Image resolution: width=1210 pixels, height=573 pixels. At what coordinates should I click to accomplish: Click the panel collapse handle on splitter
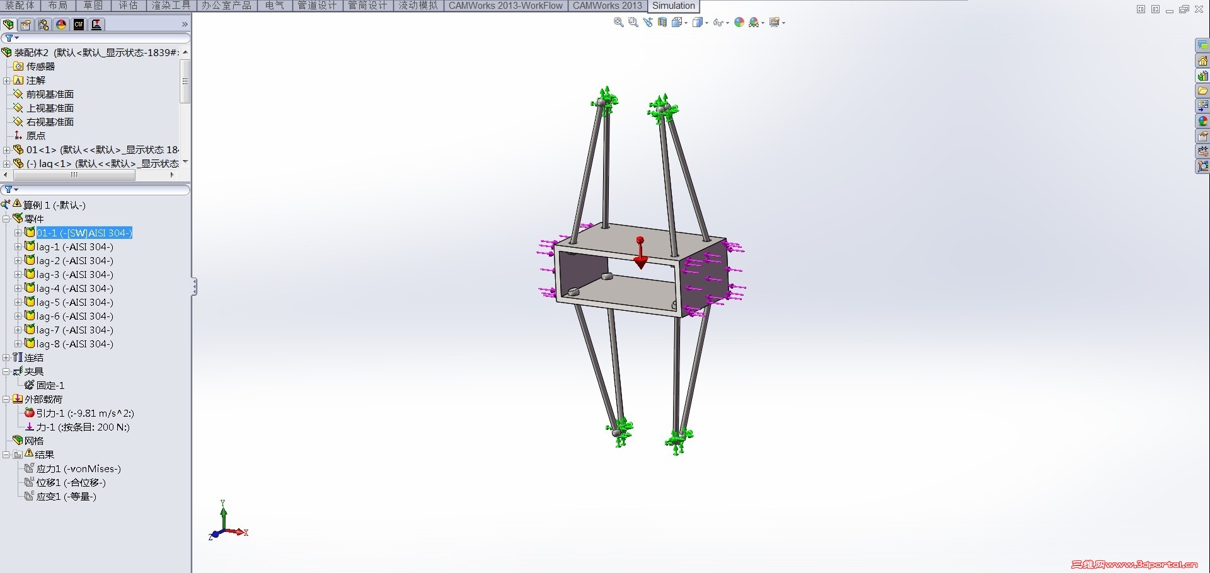pyautogui.click(x=194, y=287)
